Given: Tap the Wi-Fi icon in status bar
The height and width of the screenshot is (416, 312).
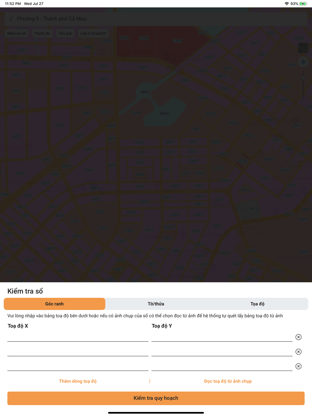Looking at the screenshot, I should pyautogui.click(x=287, y=4).
